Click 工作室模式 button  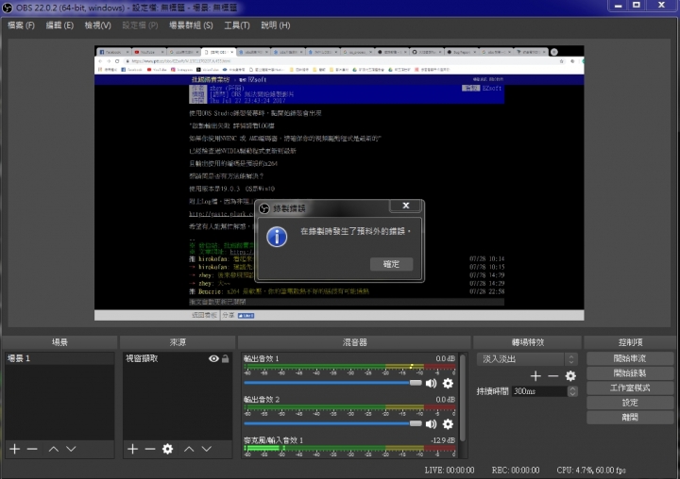point(630,388)
